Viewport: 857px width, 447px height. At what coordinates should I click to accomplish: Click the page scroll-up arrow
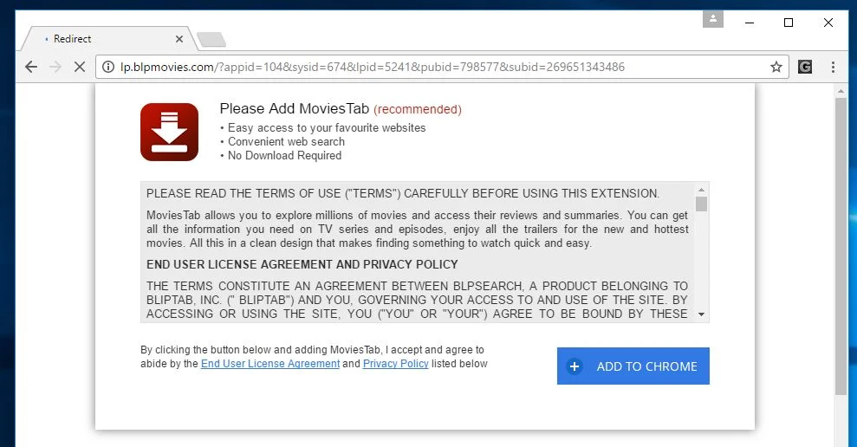coord(841,91)
